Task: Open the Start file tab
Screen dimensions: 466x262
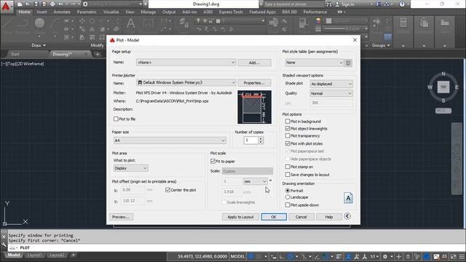Action: coord(15,54)
